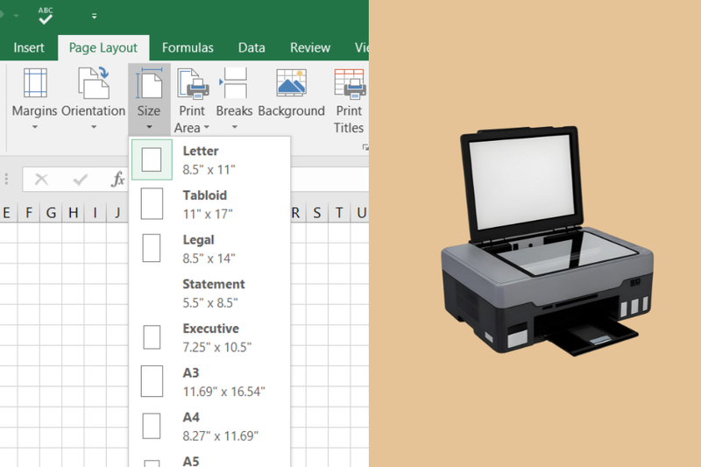Collapse the Size dropdown arrow

pos(149,127)
